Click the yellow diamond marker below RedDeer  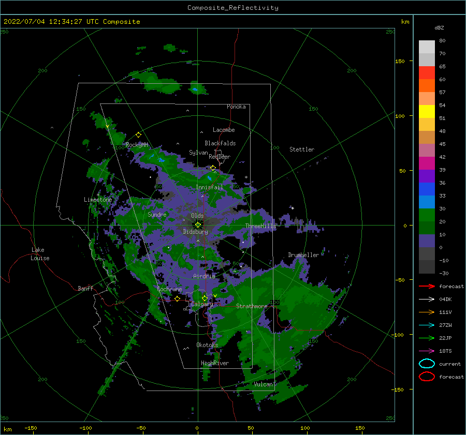(x=213, y=168)
